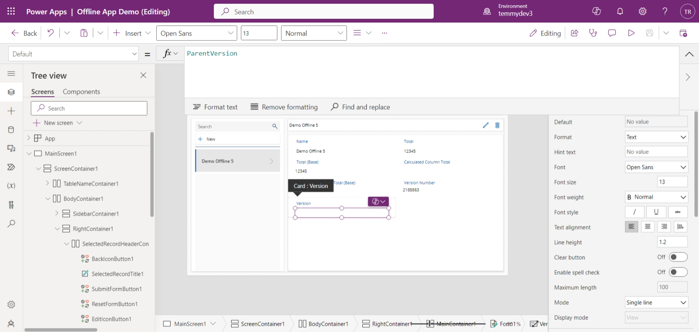Open the Normal font weight dropdown in toolbar
Viewport: 699px width, 332px height.
(314, 33)
